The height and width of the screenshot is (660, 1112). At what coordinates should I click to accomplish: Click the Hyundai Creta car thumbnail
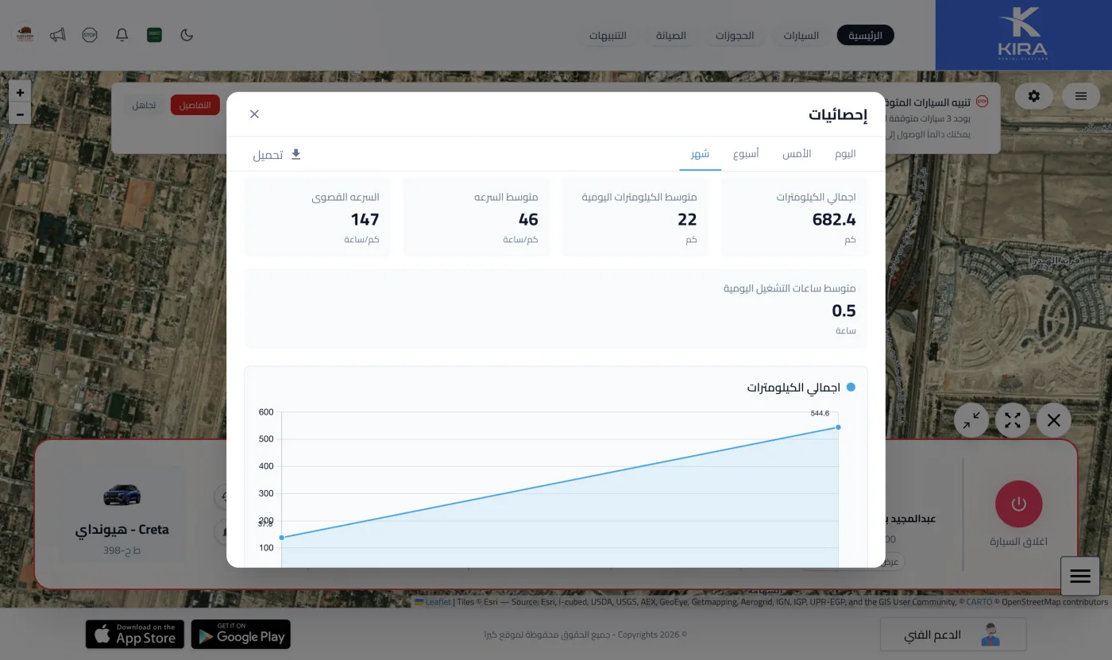[122, 496]
